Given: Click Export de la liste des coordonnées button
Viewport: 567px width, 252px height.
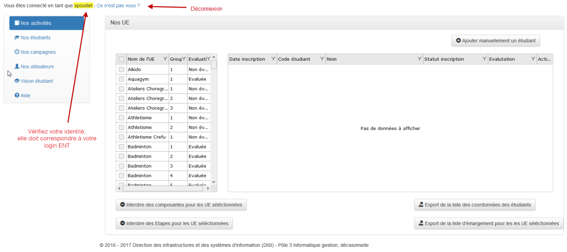Looking at the screenshot, I should pos(475,205).
